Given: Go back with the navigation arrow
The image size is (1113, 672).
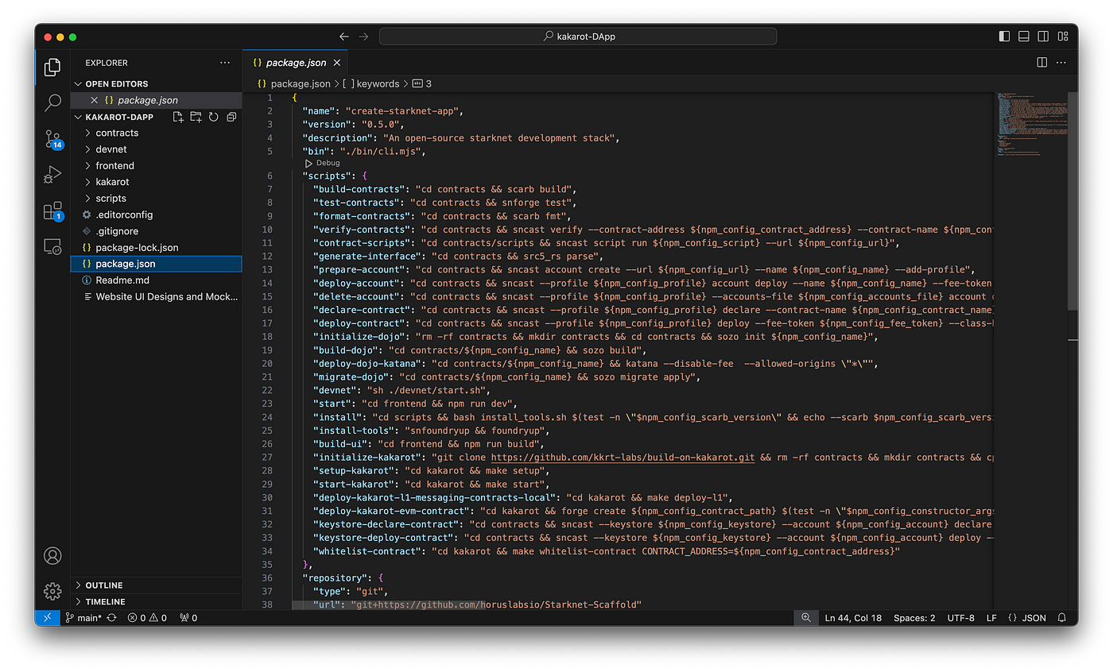Looking at the screenshot, I should pos(344,37).
